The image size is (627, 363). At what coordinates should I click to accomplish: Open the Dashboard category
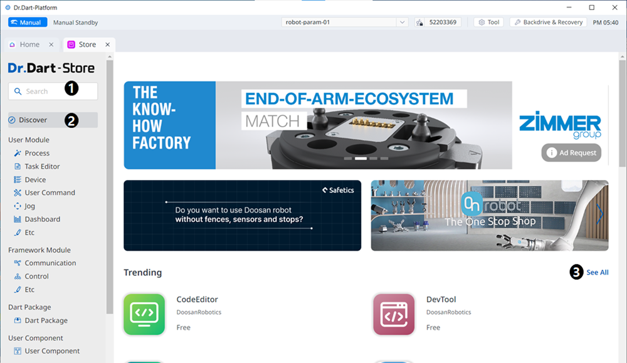coord(42,219)
